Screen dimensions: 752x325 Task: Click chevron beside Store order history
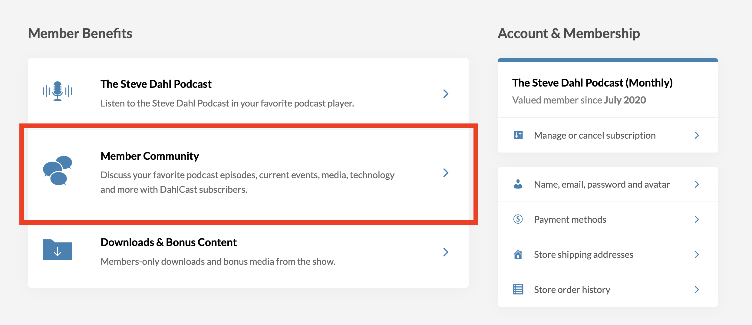(x=697, y=290)
